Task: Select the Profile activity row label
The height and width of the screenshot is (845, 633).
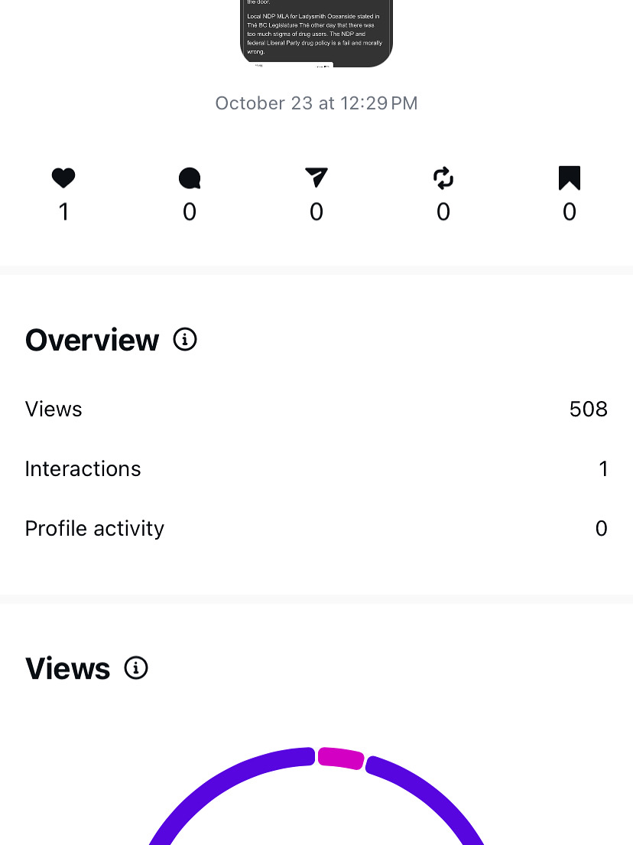Action: tap(95, 528)
